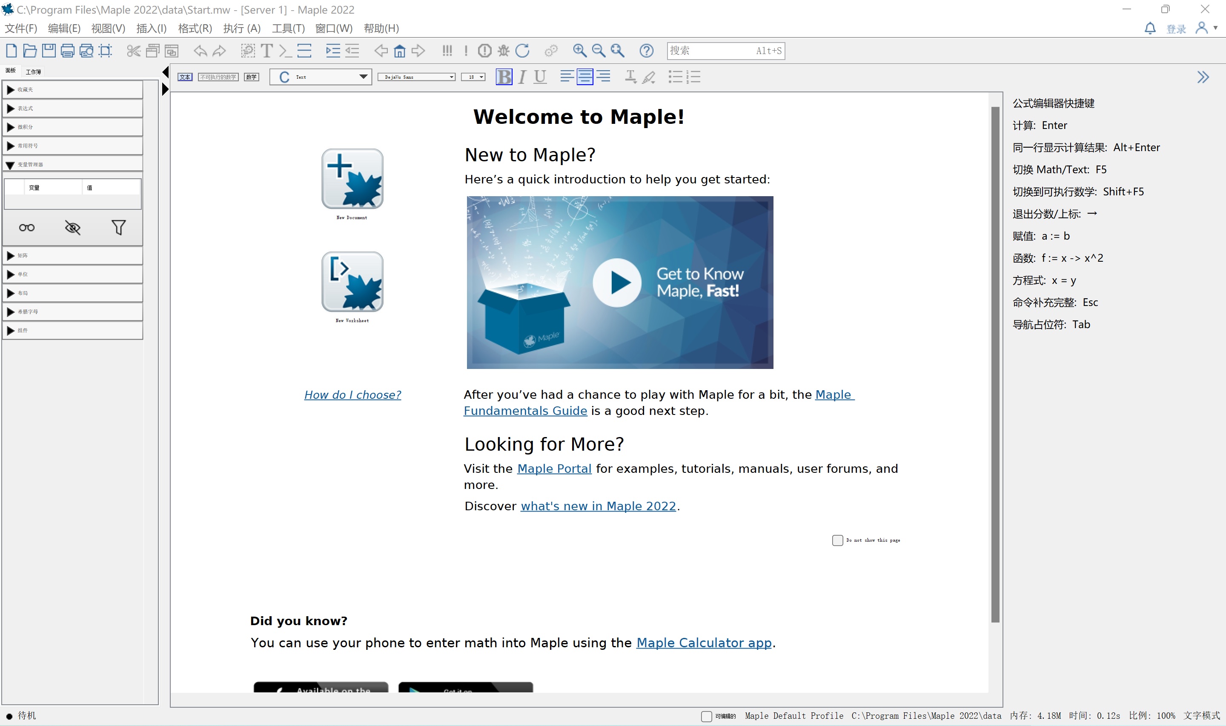
Task: Open the 工具(T) menu
Action: (288, 28)
